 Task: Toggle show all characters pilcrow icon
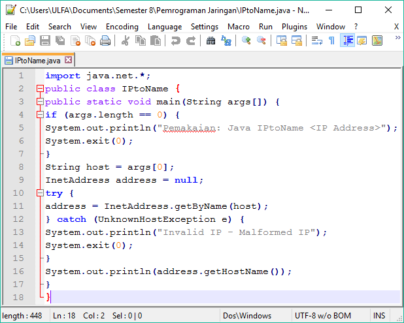[332, 40]
